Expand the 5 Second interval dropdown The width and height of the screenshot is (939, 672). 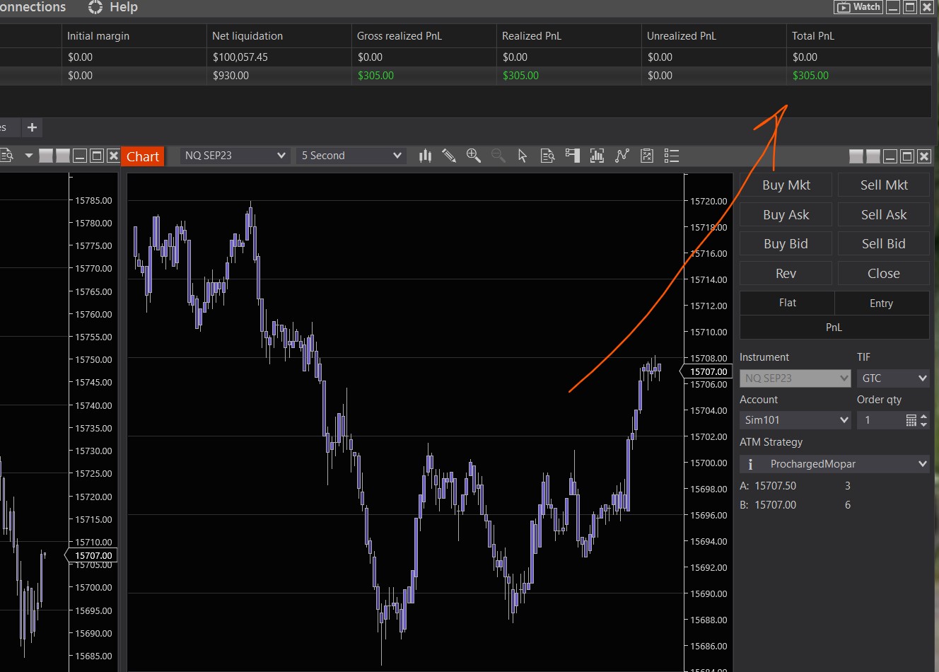pyautogui.click(x=351, y=156)
